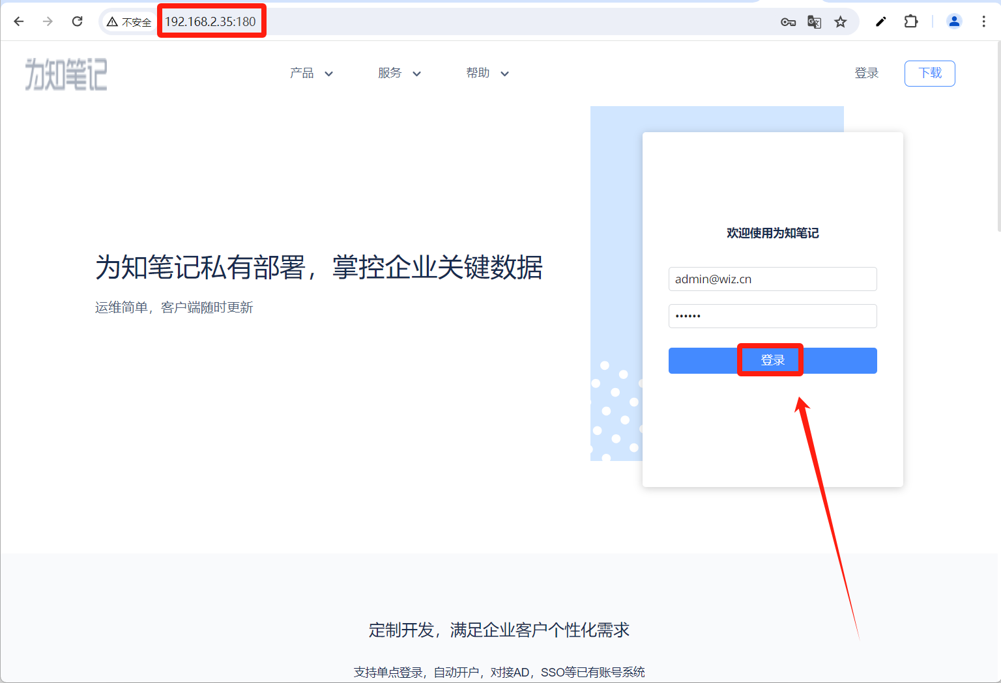
Task: Click the browser back arrow icon
Action: [x=19, y=21]
